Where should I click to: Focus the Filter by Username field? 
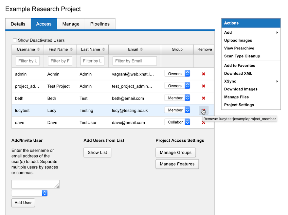28,61
